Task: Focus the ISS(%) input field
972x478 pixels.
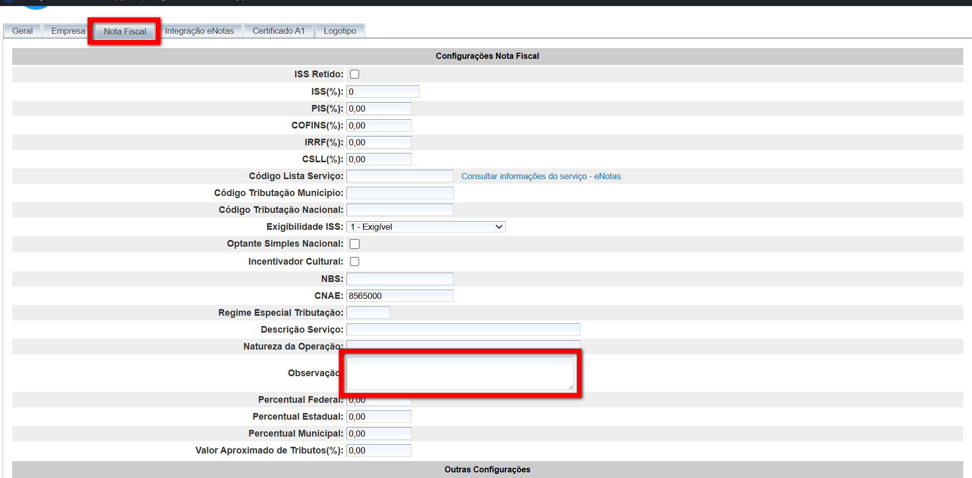Action: (383, 92)
